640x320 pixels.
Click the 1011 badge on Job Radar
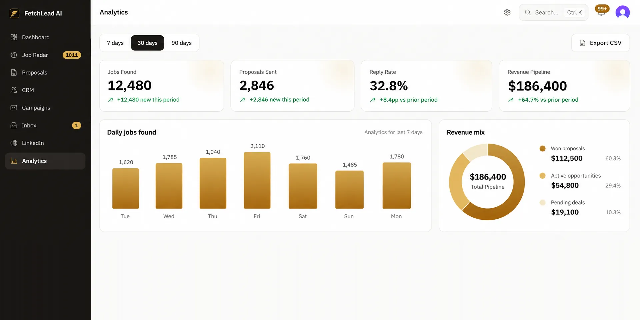(x=72, y=55)
